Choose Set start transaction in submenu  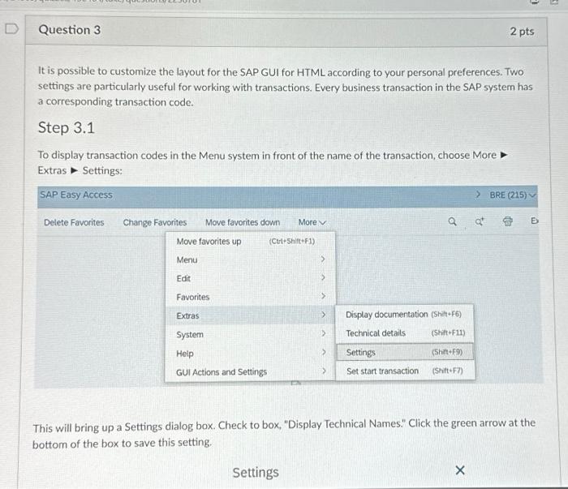pos(405,371)
